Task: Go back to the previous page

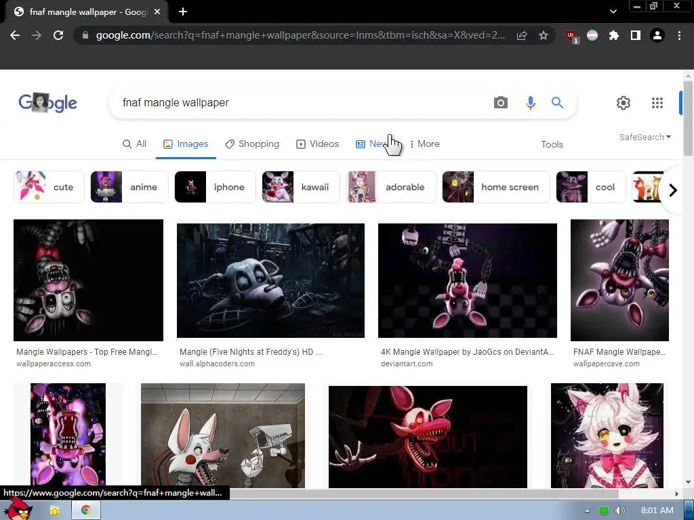Action: click(x=15, y=35)
